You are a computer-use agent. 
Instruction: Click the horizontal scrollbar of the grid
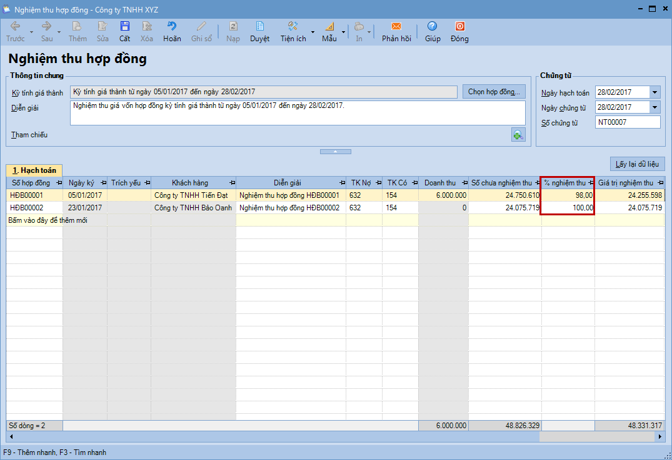pyautogui.click(x=313, y=437)
